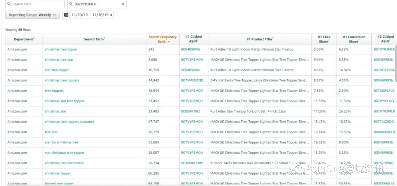Open search term 'tree toppers'
This screenshot has height=186, width=397.
click(54, 91)
